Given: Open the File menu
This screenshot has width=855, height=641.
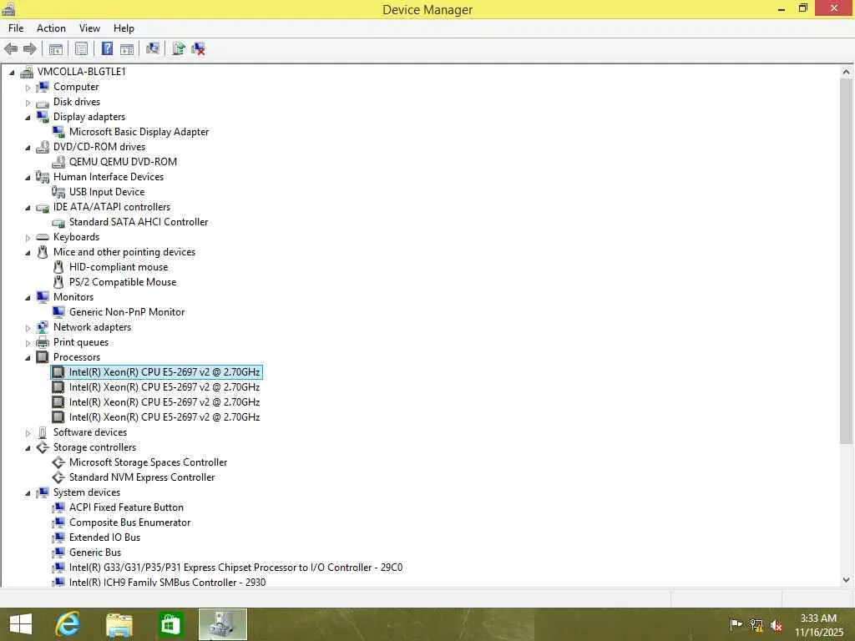Looking at the screenshot, I should (x=16, y=28).
